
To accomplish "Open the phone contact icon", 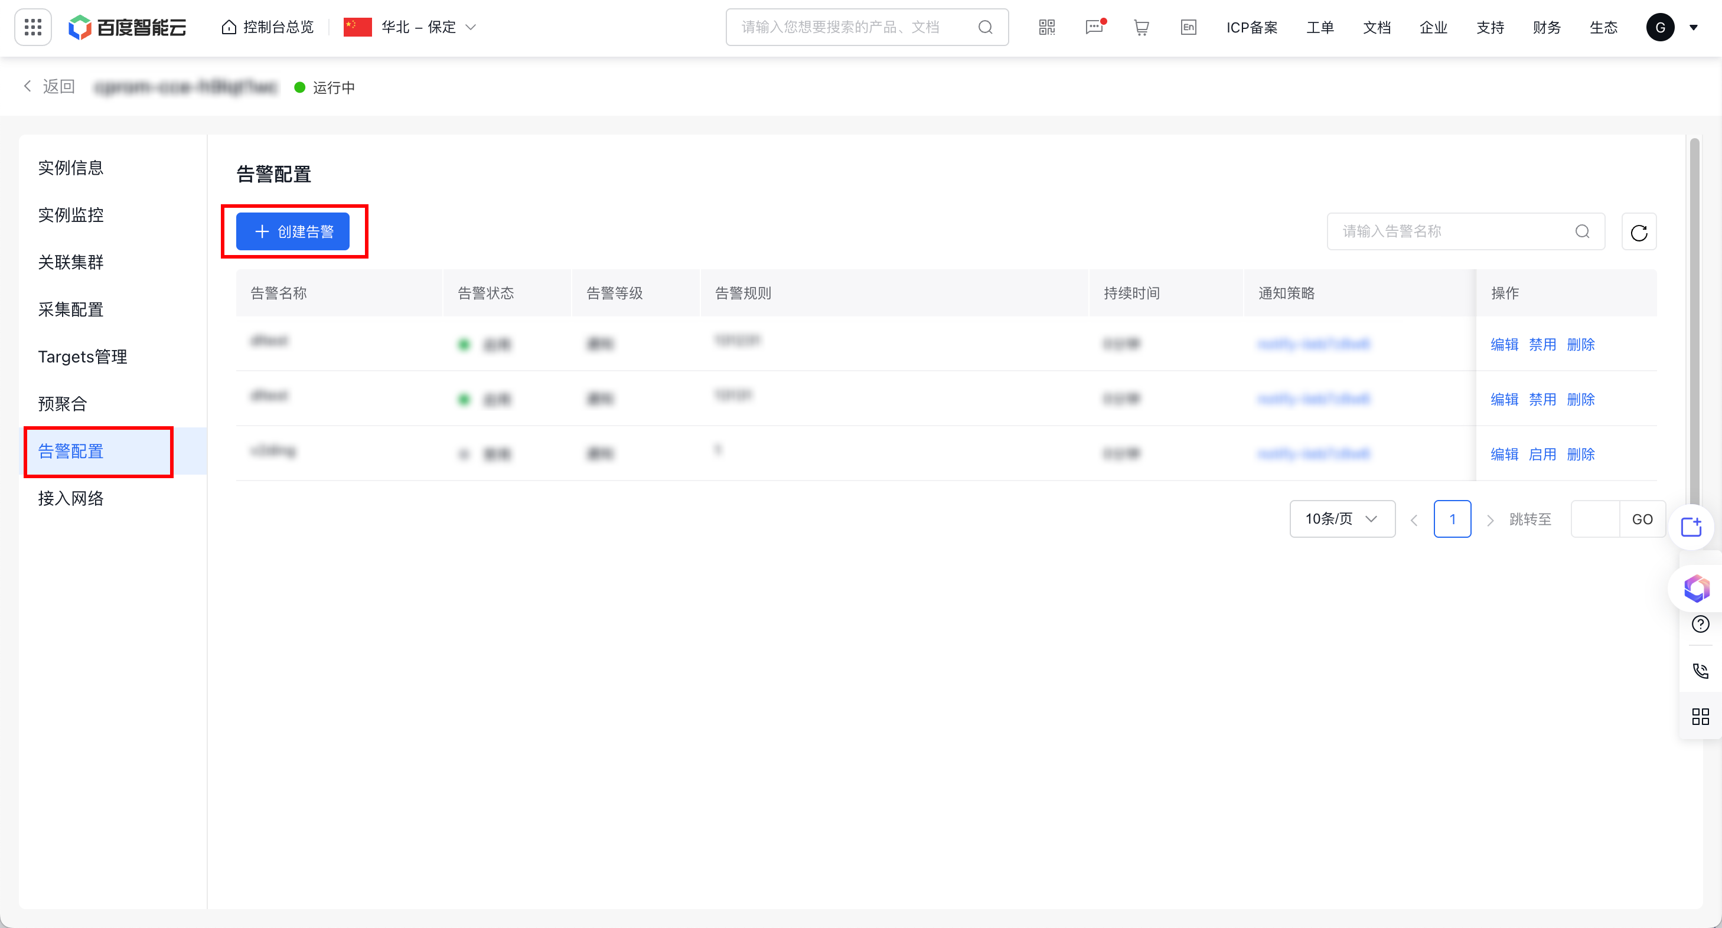I will [x=1701, y=670].
